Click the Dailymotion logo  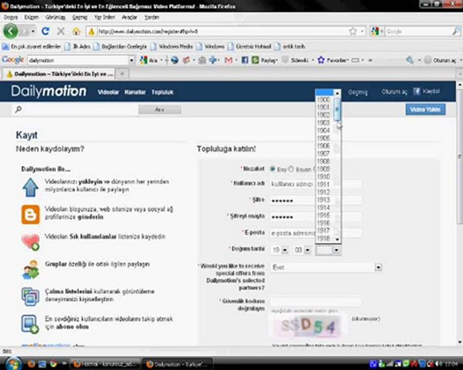pyautogui.click(x=49, y=91)
